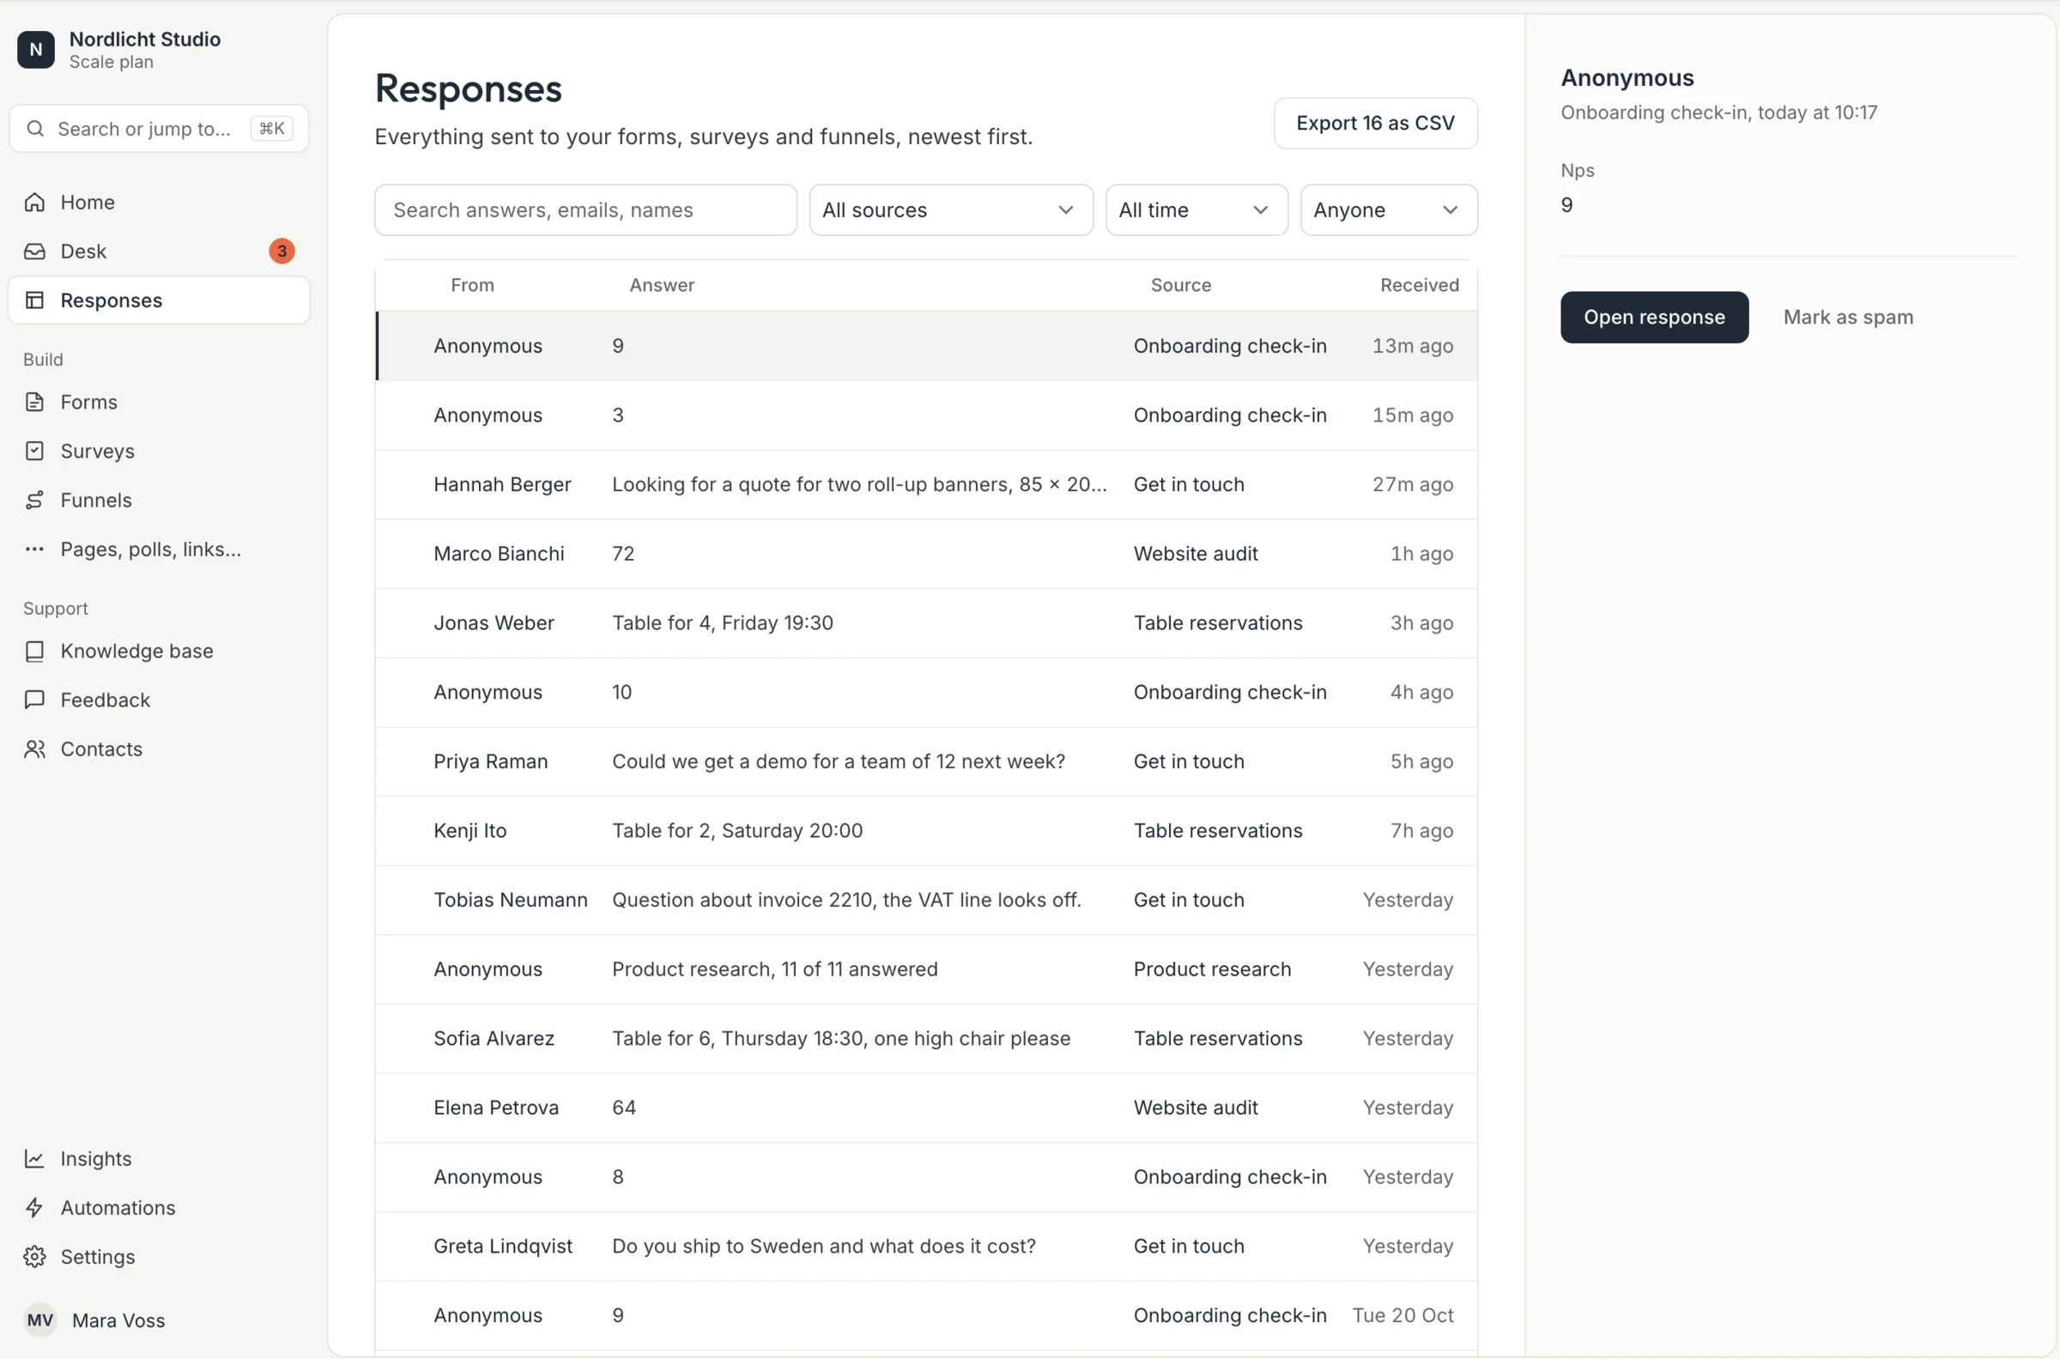The width and height of the screenshot is (2060, 1359).
Task: Click the Settings gear icon
Action: pos(34,1257)
